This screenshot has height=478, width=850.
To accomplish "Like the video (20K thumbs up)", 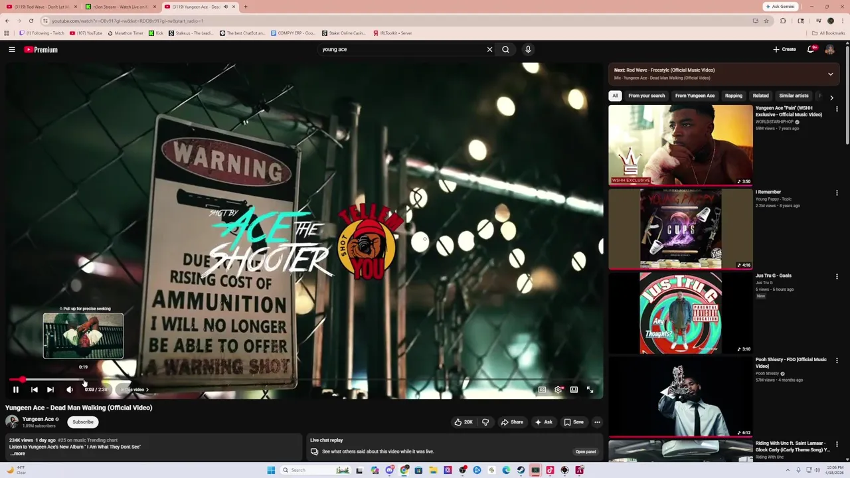I will tap(464, 422).
